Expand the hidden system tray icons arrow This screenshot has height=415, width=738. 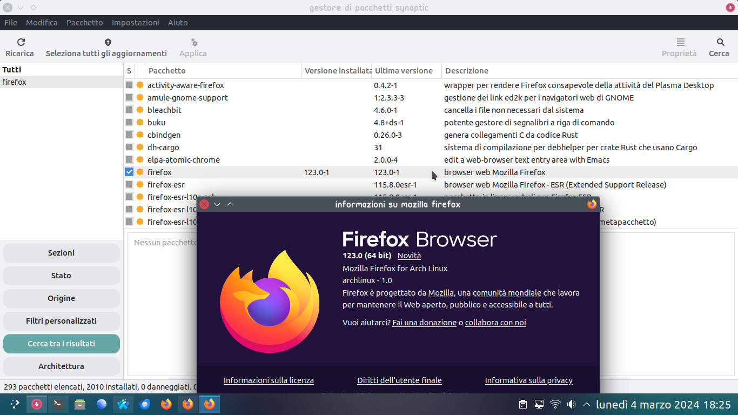click(587, 404)
